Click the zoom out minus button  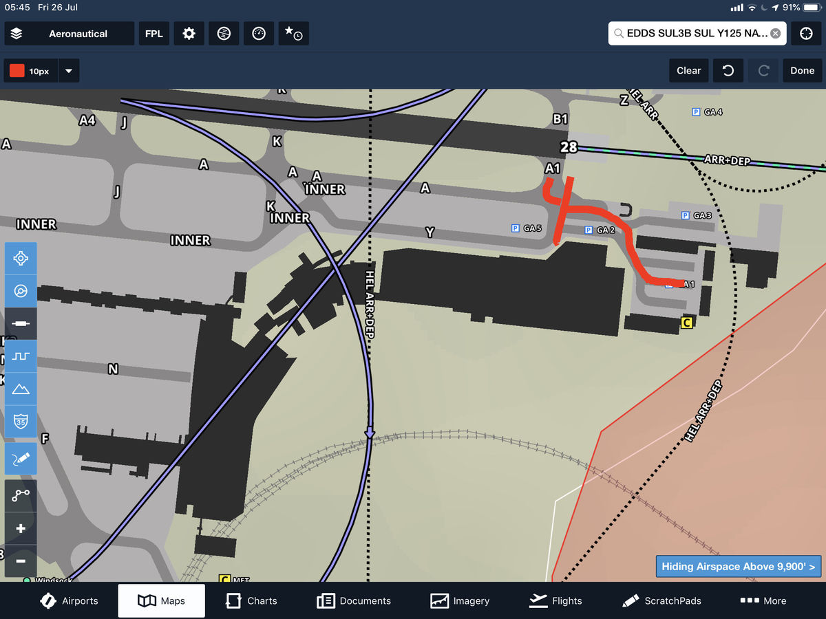click(x=21, y=561)
